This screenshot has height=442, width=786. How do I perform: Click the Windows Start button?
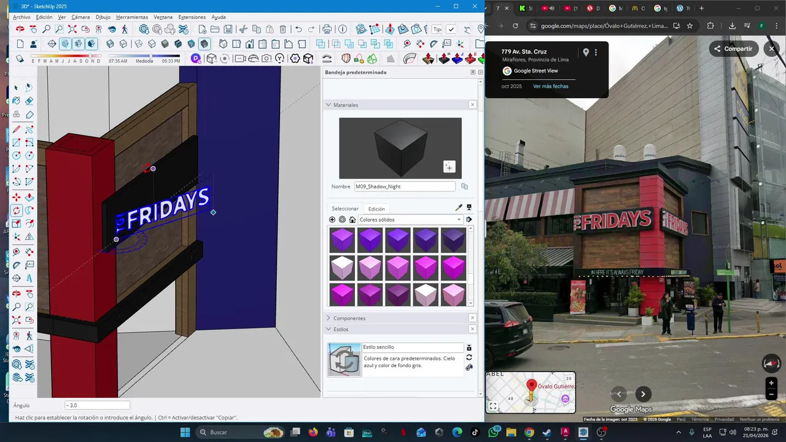coord(185,432)
